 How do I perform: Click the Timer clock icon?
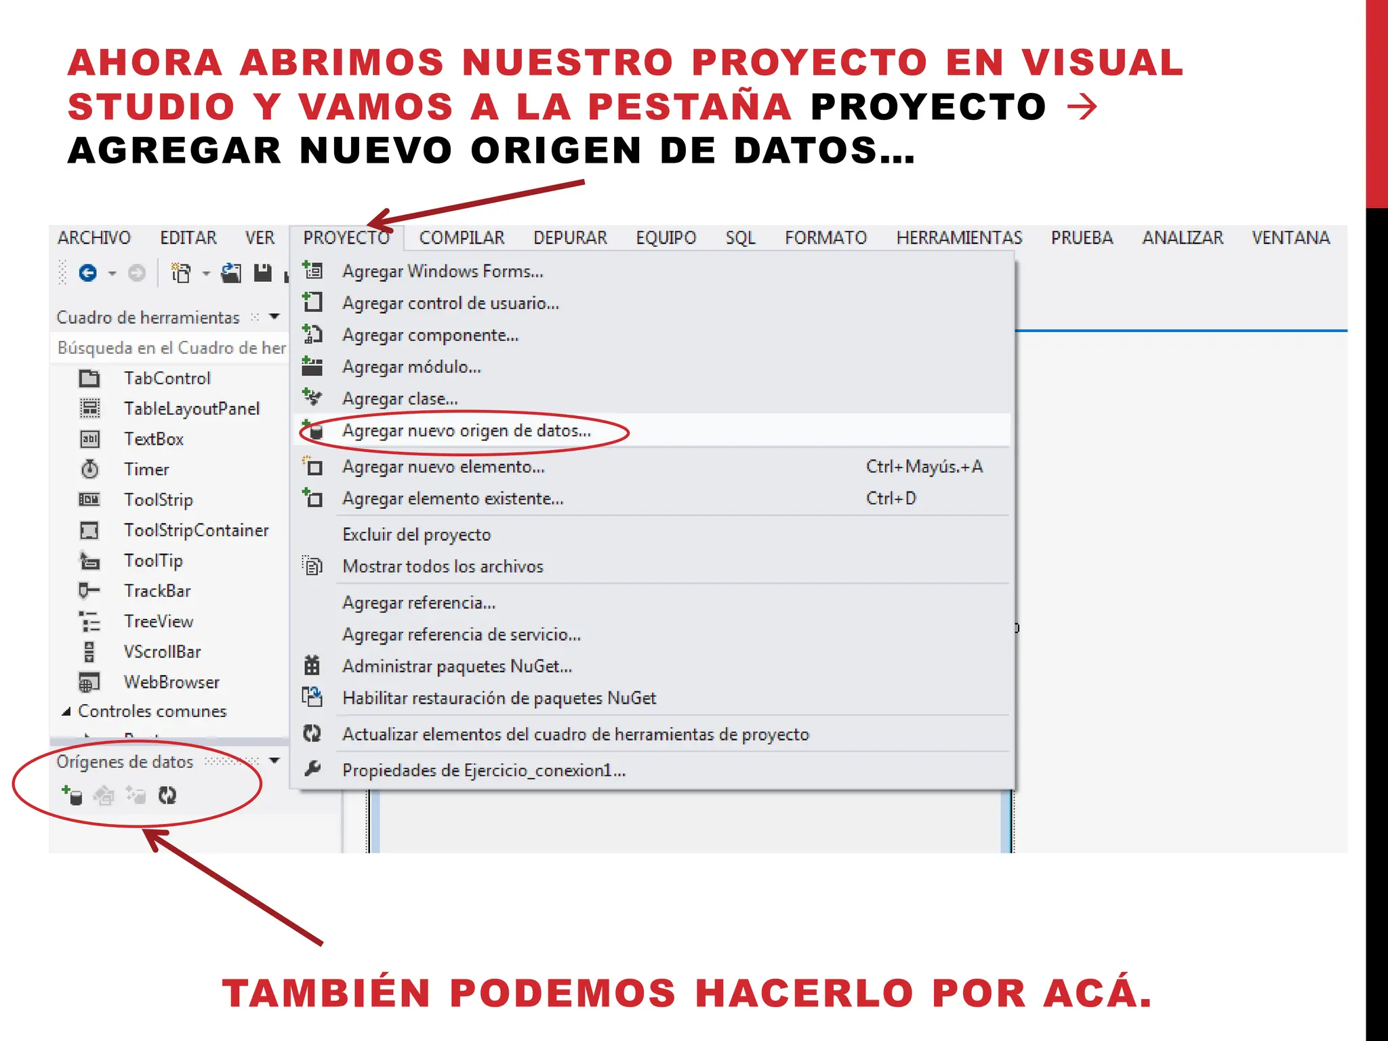(89, 469)
